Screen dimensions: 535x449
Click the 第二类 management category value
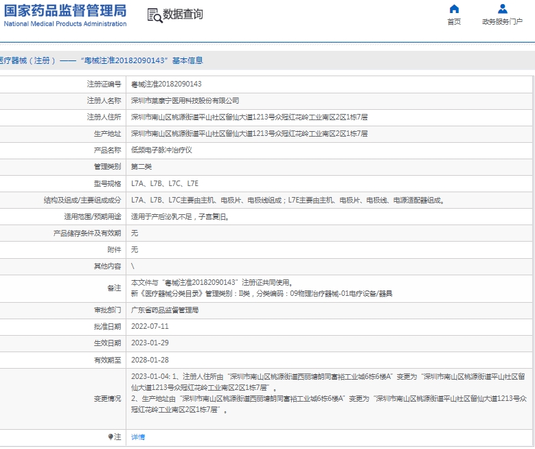pyautogui.click(x=141, y=167)
